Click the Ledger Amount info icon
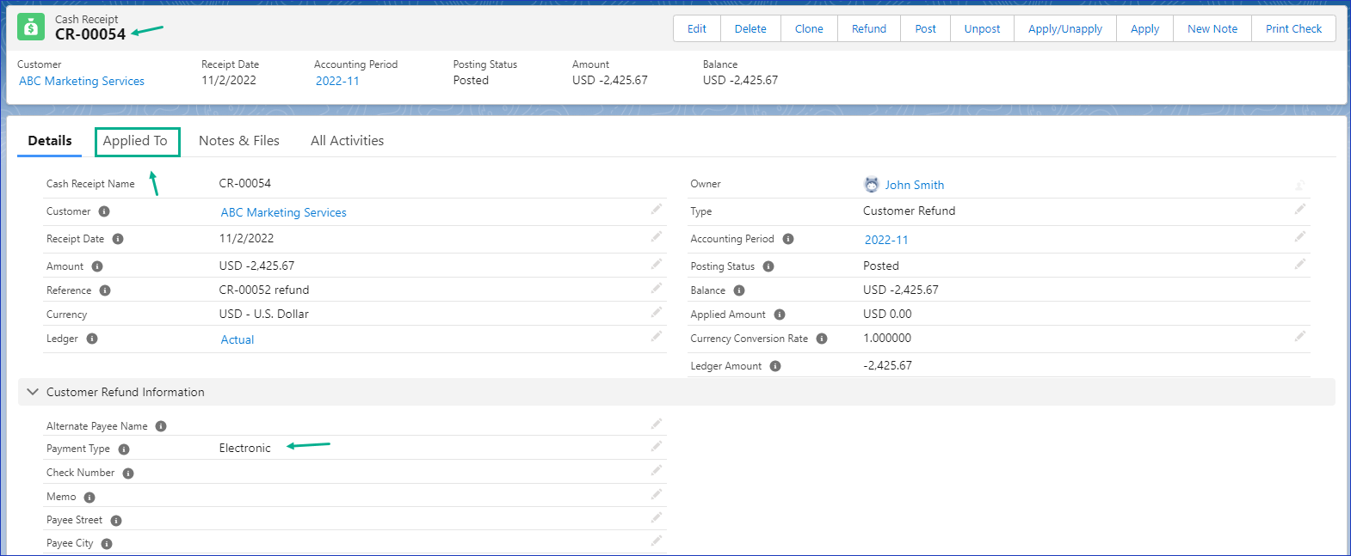The image size is (1351, 556). click(775, 366)
